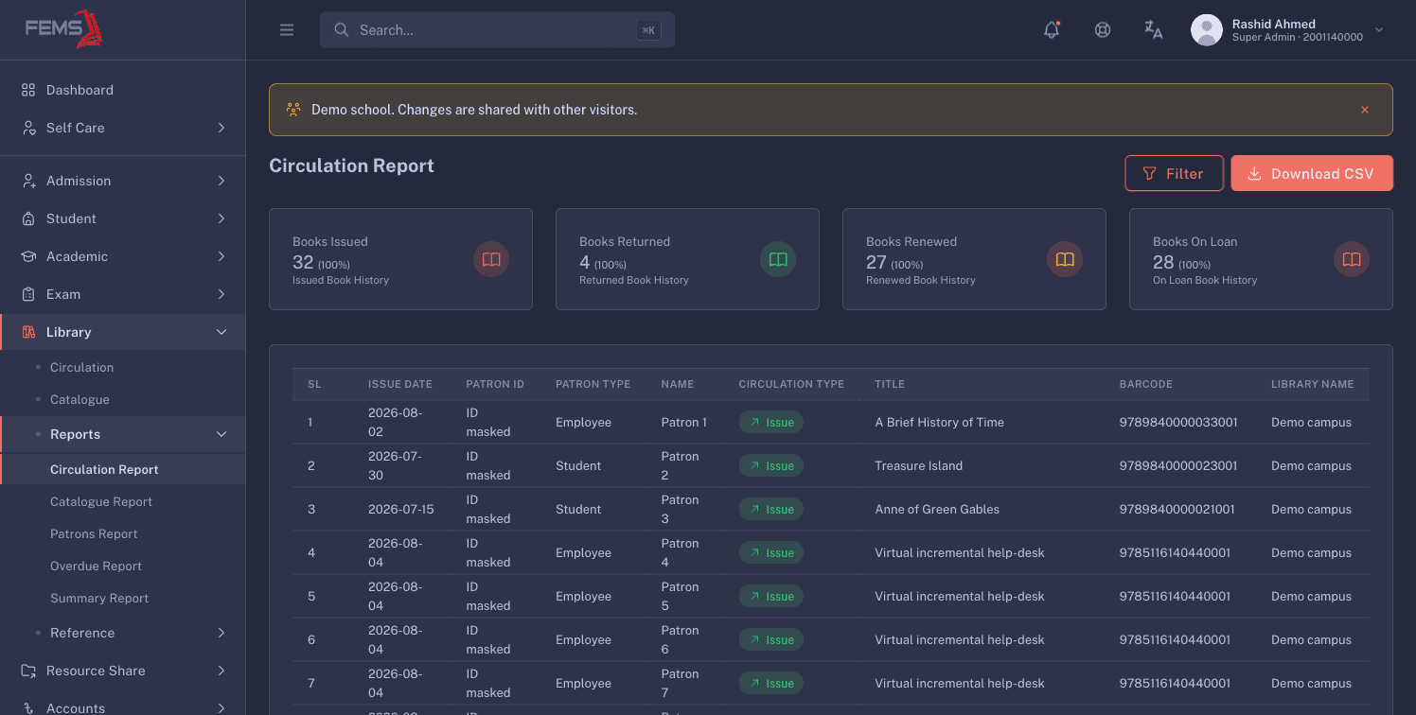Click the title A Brief History of Time
Screen dimensions: 1416x715
click(940, 422)
